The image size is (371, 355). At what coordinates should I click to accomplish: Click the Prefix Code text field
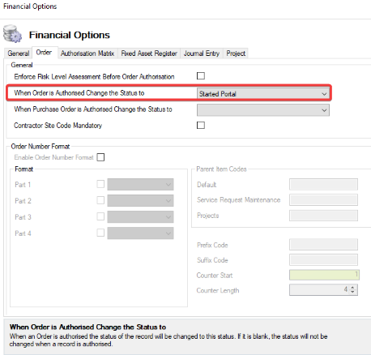pos(323,245)
